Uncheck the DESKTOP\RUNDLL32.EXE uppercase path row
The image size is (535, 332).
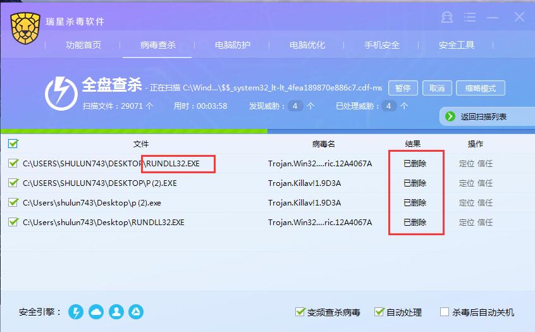(13, 163)
